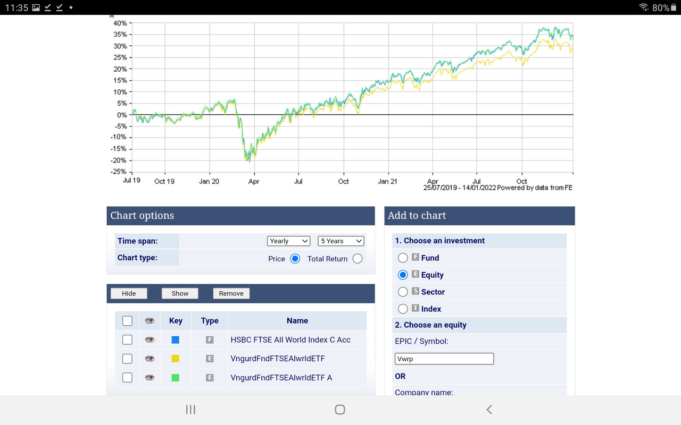Tick checkbox for HSBC FTSE All World Index

click(127, 339)
